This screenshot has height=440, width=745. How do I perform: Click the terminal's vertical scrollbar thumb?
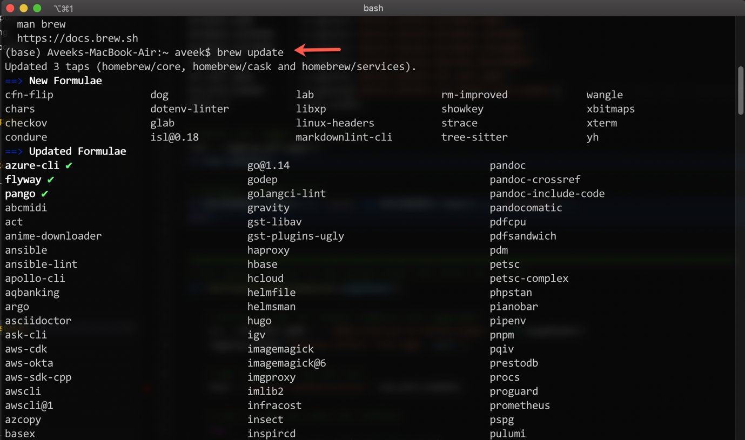tap(740, 90)
